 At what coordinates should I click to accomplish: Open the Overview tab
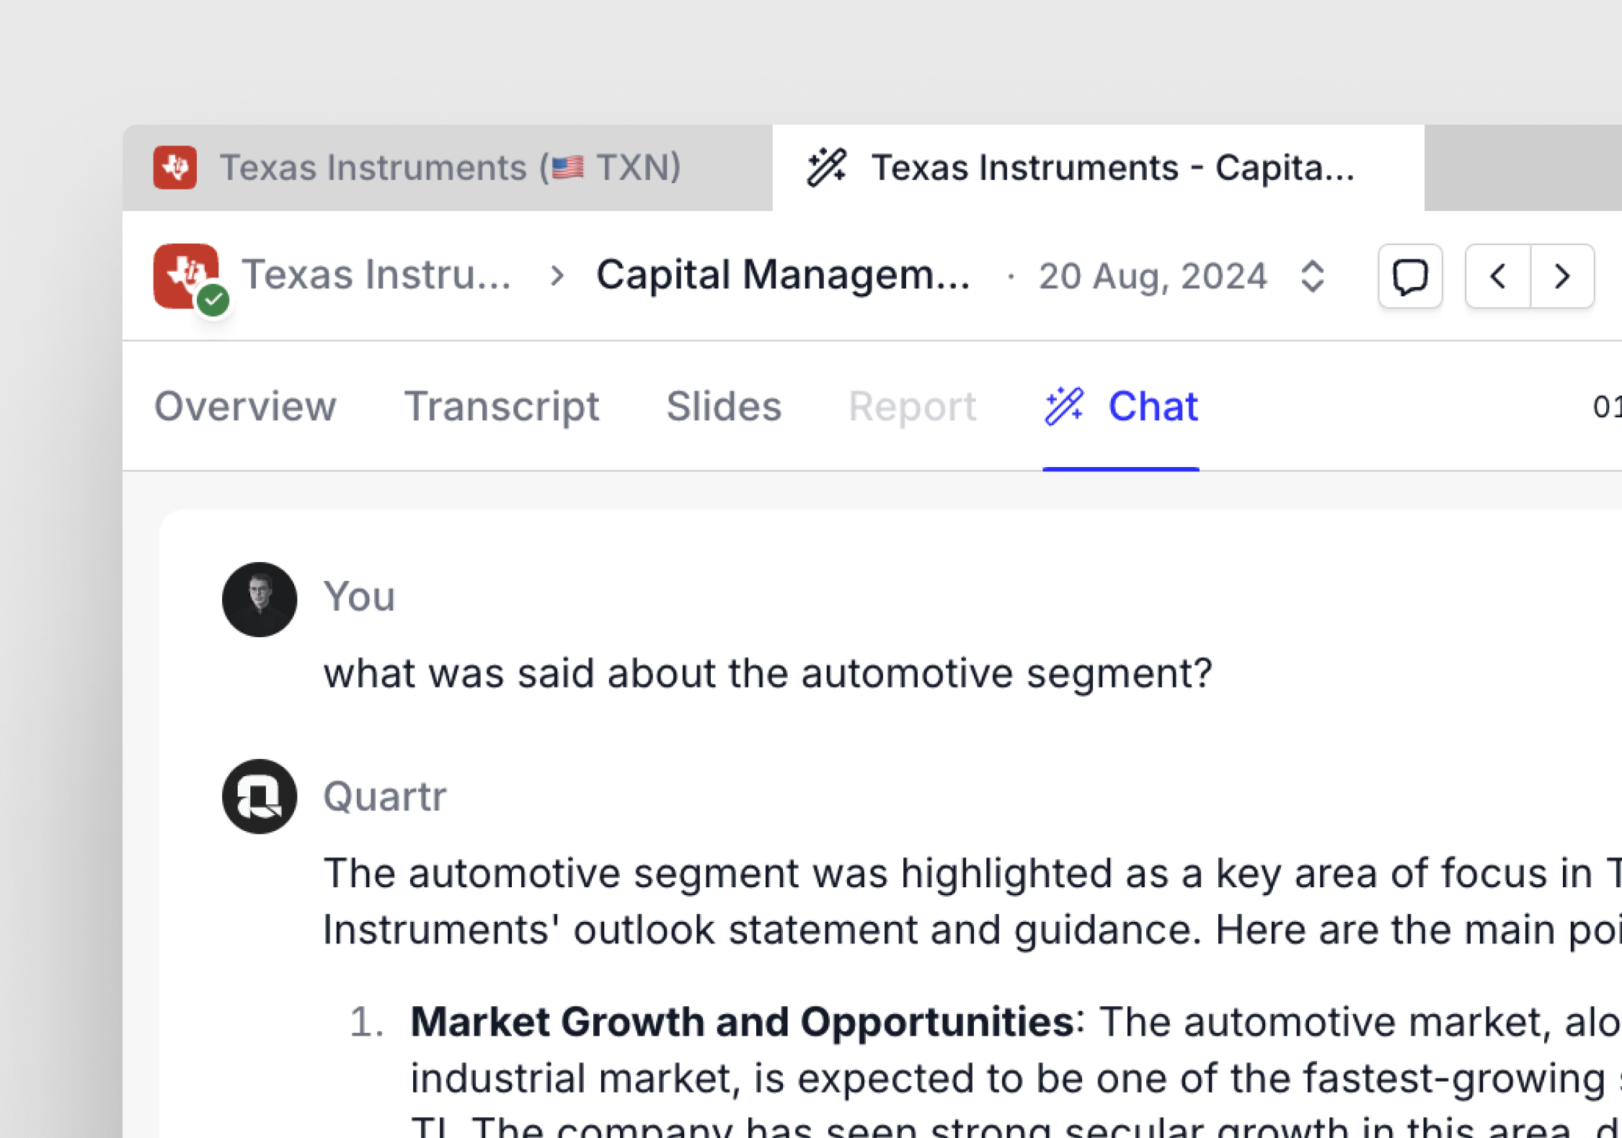tap(245, 406)
